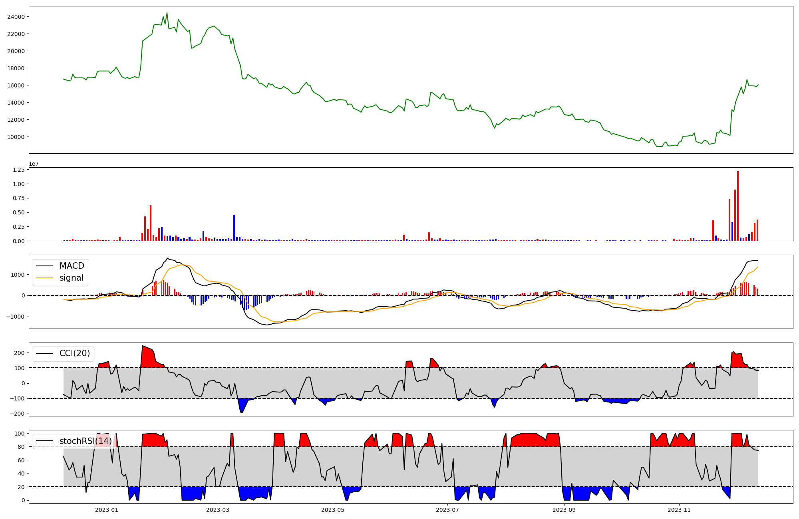
Task: Click the 1e7 volume scale label
Action: 34,164
